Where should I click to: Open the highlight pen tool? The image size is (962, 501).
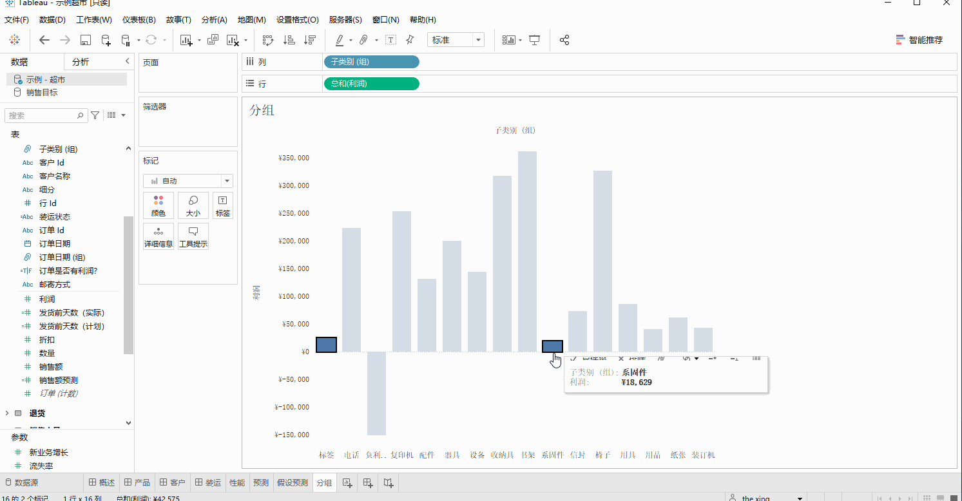pyautogui.click(x=340, y=40)
